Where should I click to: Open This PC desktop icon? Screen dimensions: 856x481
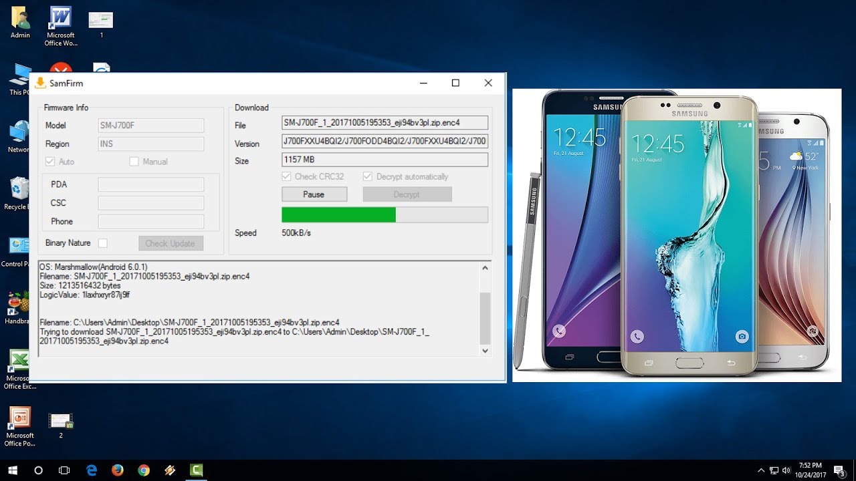click(19, 80)
